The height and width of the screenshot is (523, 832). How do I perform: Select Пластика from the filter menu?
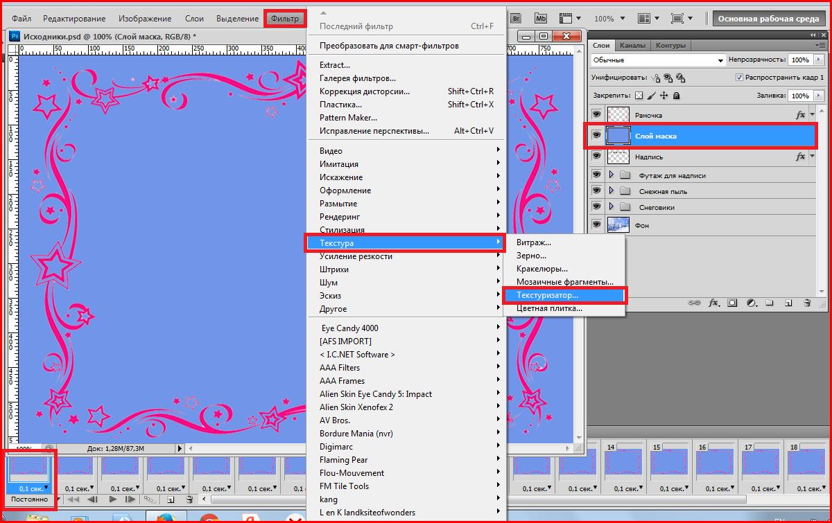pyautogui.click(x=340, y=105)
